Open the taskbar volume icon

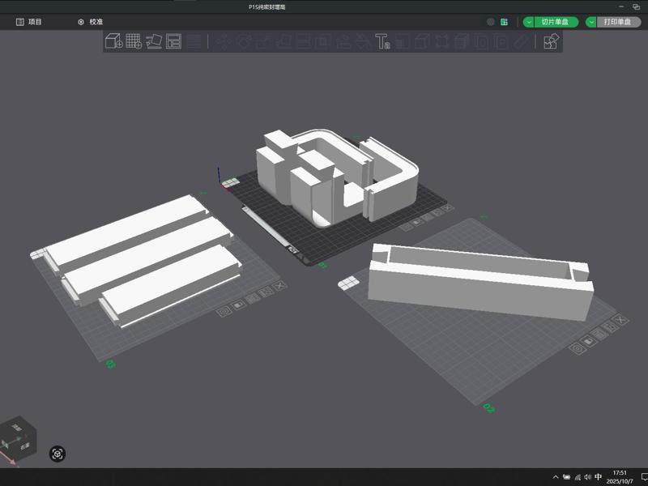click(587, 477)
